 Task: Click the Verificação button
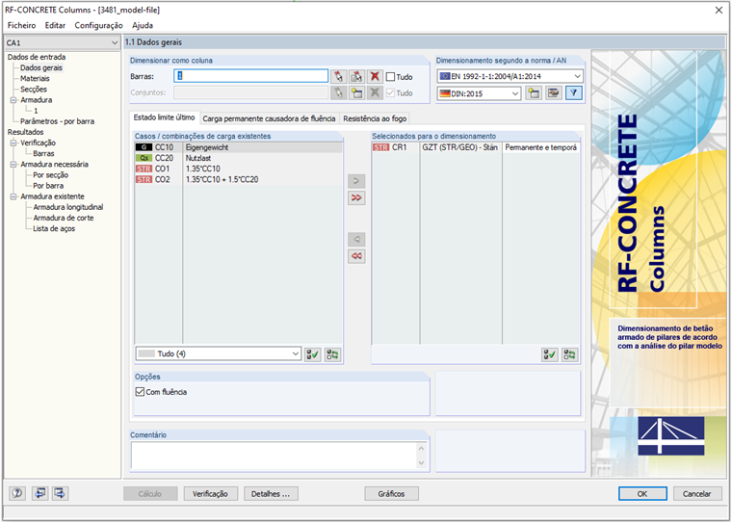click(x=211, y=493)
